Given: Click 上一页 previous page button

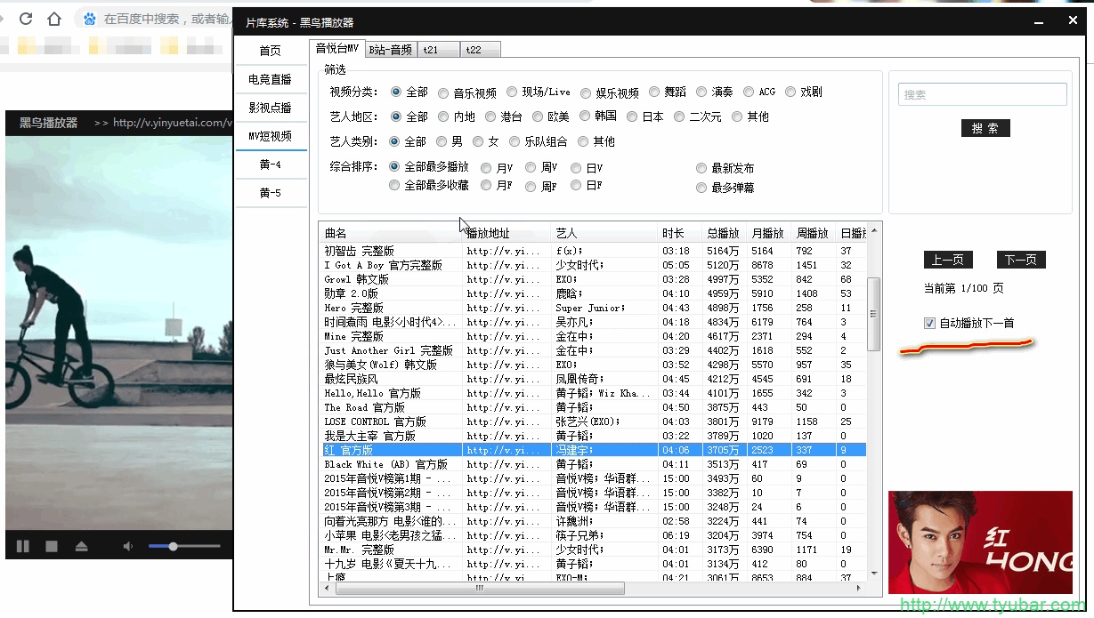Looking at the screenshot, I should [x=948, y=260].
